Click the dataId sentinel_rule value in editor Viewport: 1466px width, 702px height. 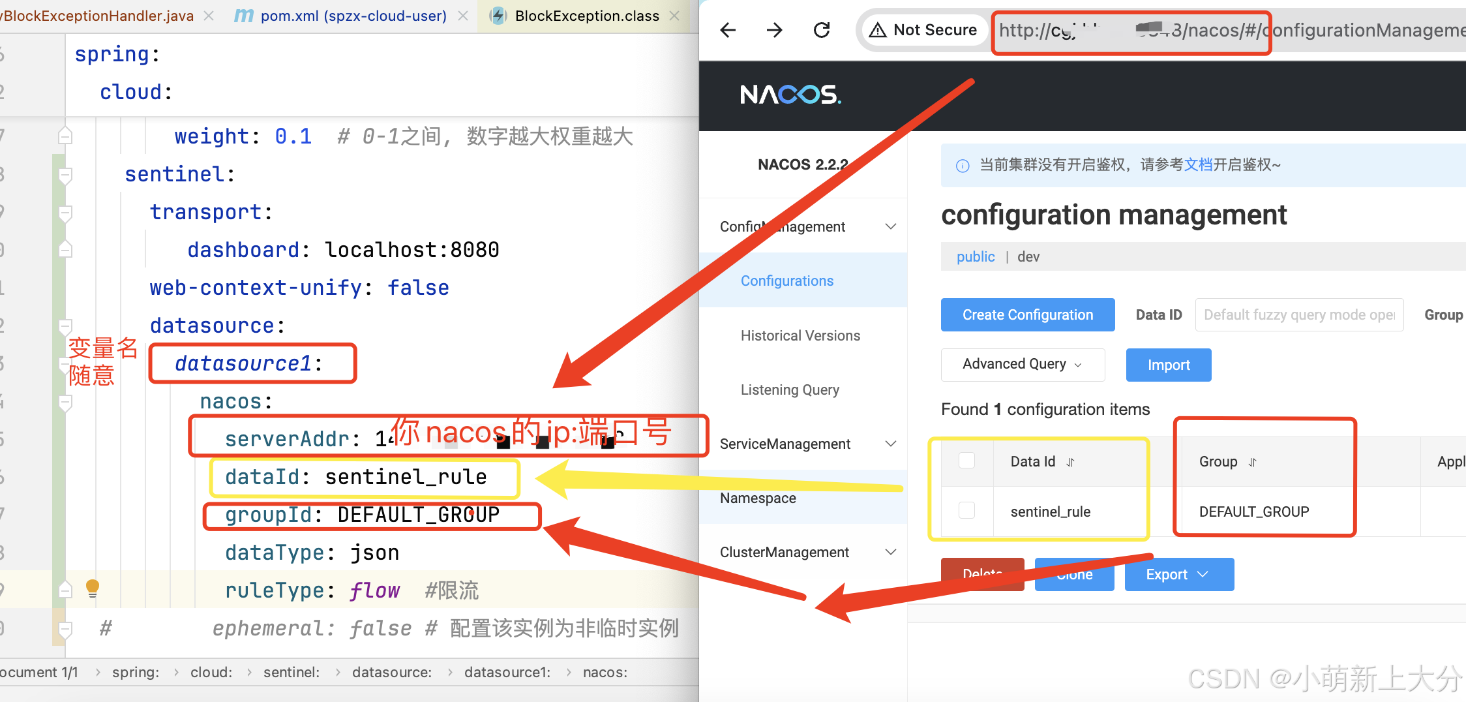click(x=406, y=477)
